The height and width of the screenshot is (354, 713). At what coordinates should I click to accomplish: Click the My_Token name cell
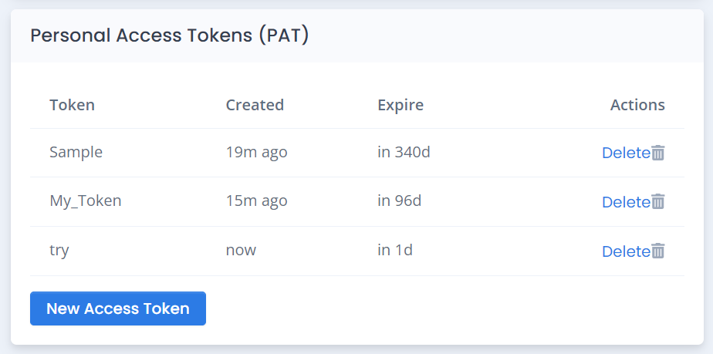click(x=85, y=201)
